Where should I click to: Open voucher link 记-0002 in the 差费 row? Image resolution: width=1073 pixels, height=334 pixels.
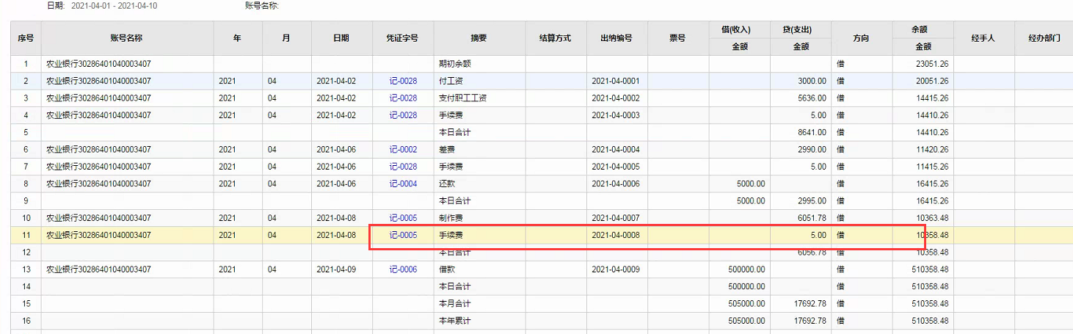[403, 150]
